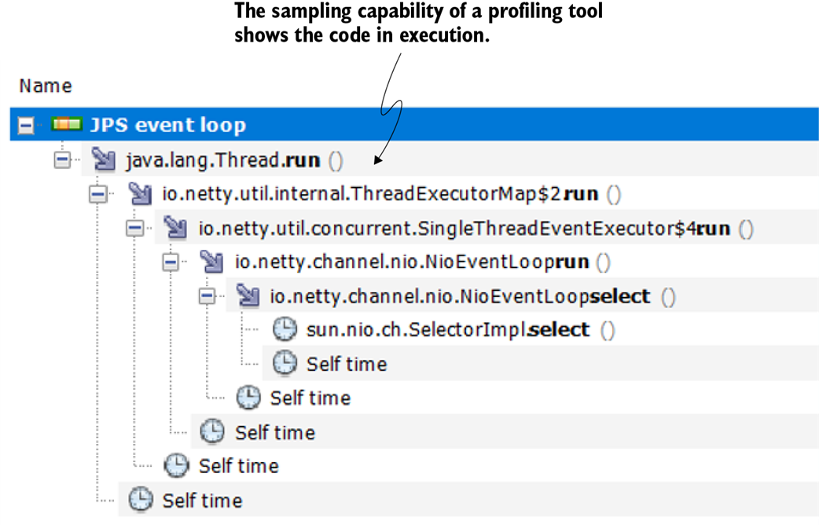Click the method icon beside java.lang.Thread.run

(x=103, y=160)
